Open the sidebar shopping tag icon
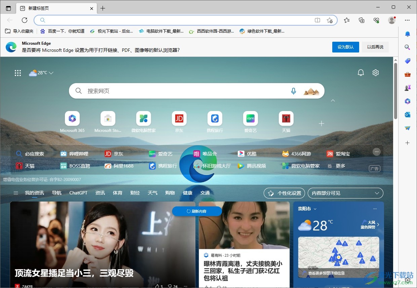Viewport: 417px width, 288px height. 408,61
